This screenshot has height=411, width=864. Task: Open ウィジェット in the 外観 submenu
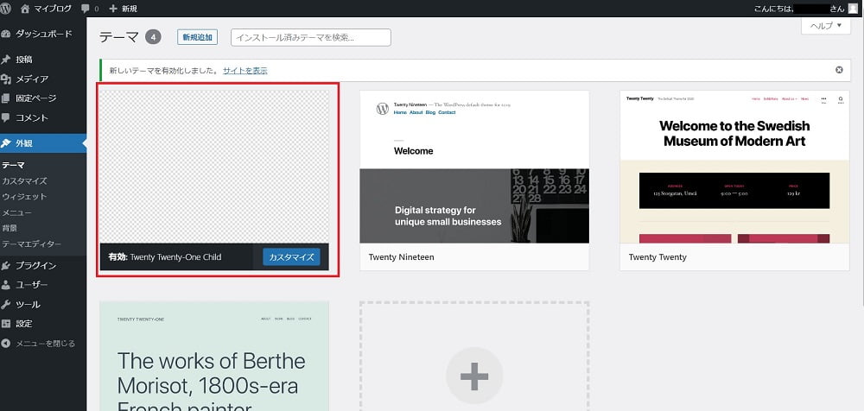click(24, 196)
